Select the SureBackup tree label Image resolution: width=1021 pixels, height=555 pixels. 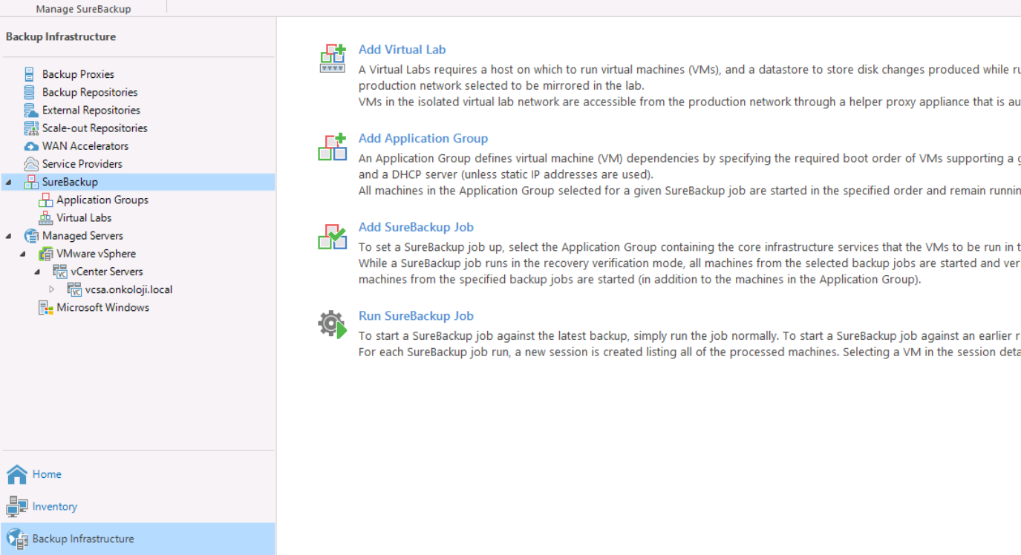pos(70,182)
